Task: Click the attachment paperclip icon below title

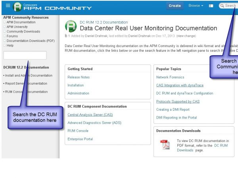Action: [x=65, y=36]
